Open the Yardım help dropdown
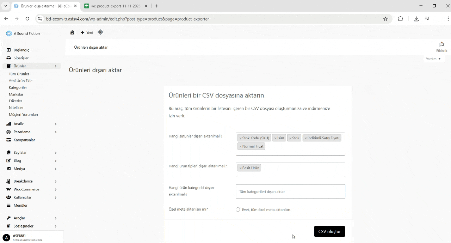 click(x=433, y=59)
